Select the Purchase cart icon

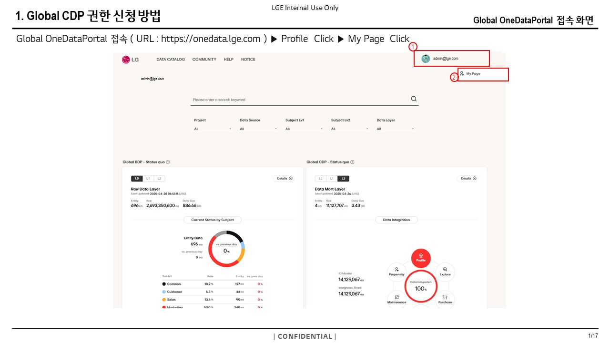coord(445,299)
